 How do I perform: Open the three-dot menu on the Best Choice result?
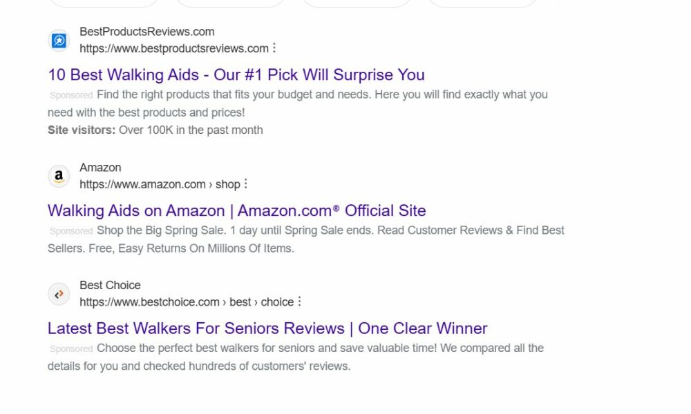tap(300, 302)
